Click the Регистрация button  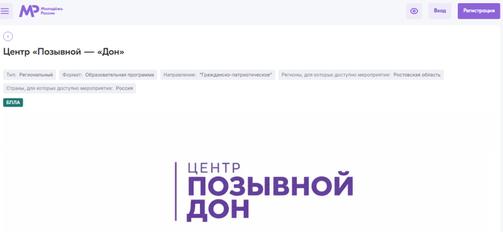pyautogui.click(x=478, y=11)
